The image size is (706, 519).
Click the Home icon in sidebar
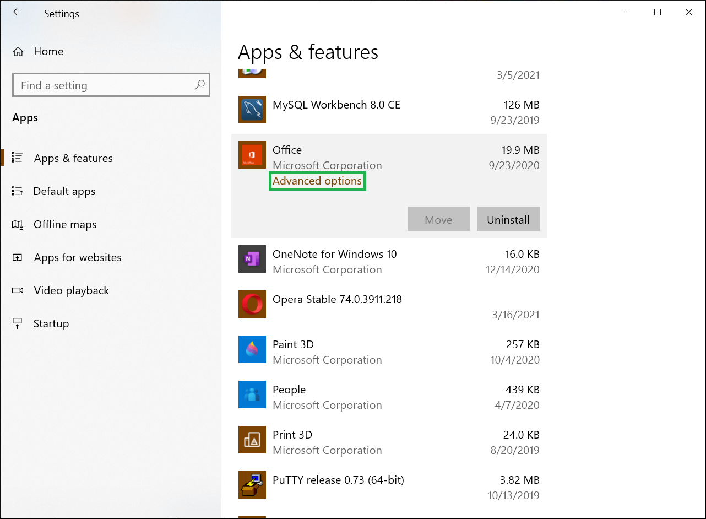(x=18, y=52)
